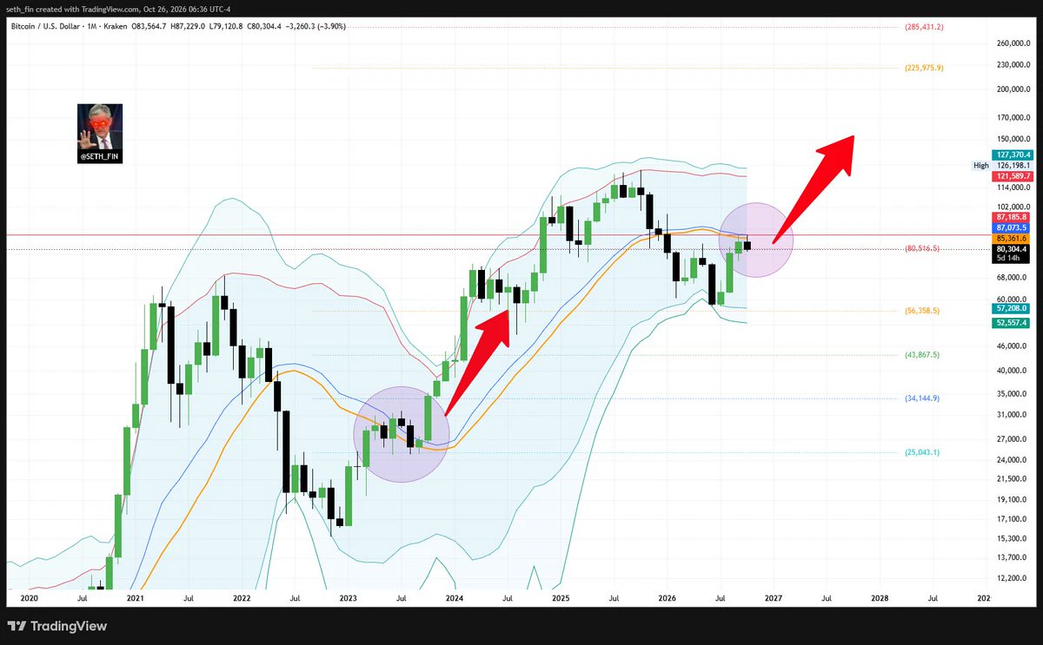Select the purple circle near late 2026
The width and height of the screenshot is (1043, 645).
pyautogui.click(x=755, y=240)
